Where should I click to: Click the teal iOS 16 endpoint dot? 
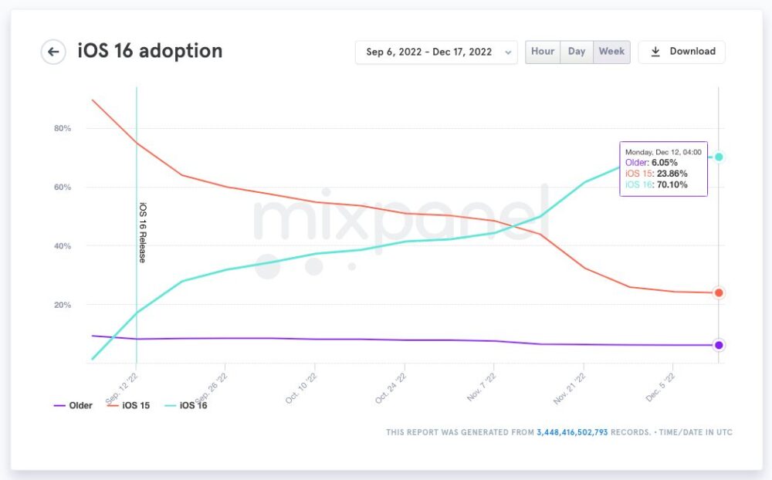(718, 156)
